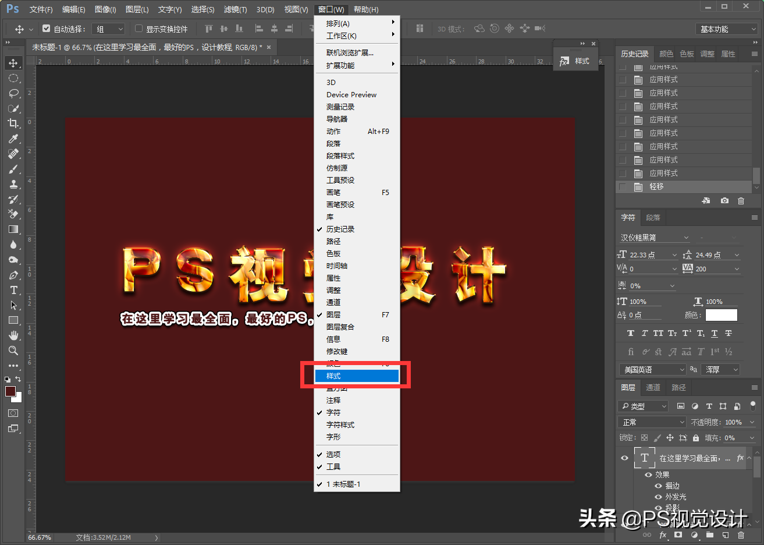This screenshot has height=545, width=764.
Task: Select the Clone Stamp tool
Action: tap(13, 184)
